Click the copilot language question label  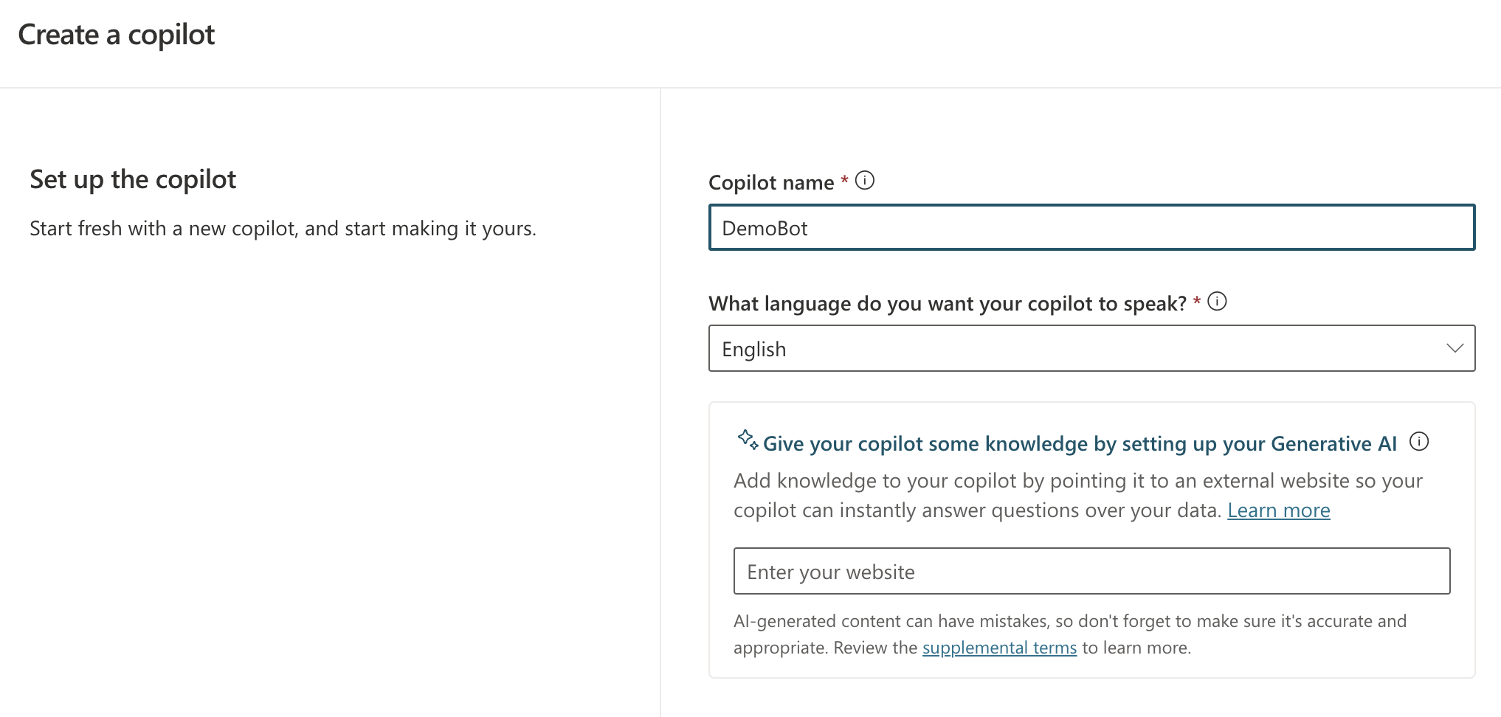pos(947,304)
